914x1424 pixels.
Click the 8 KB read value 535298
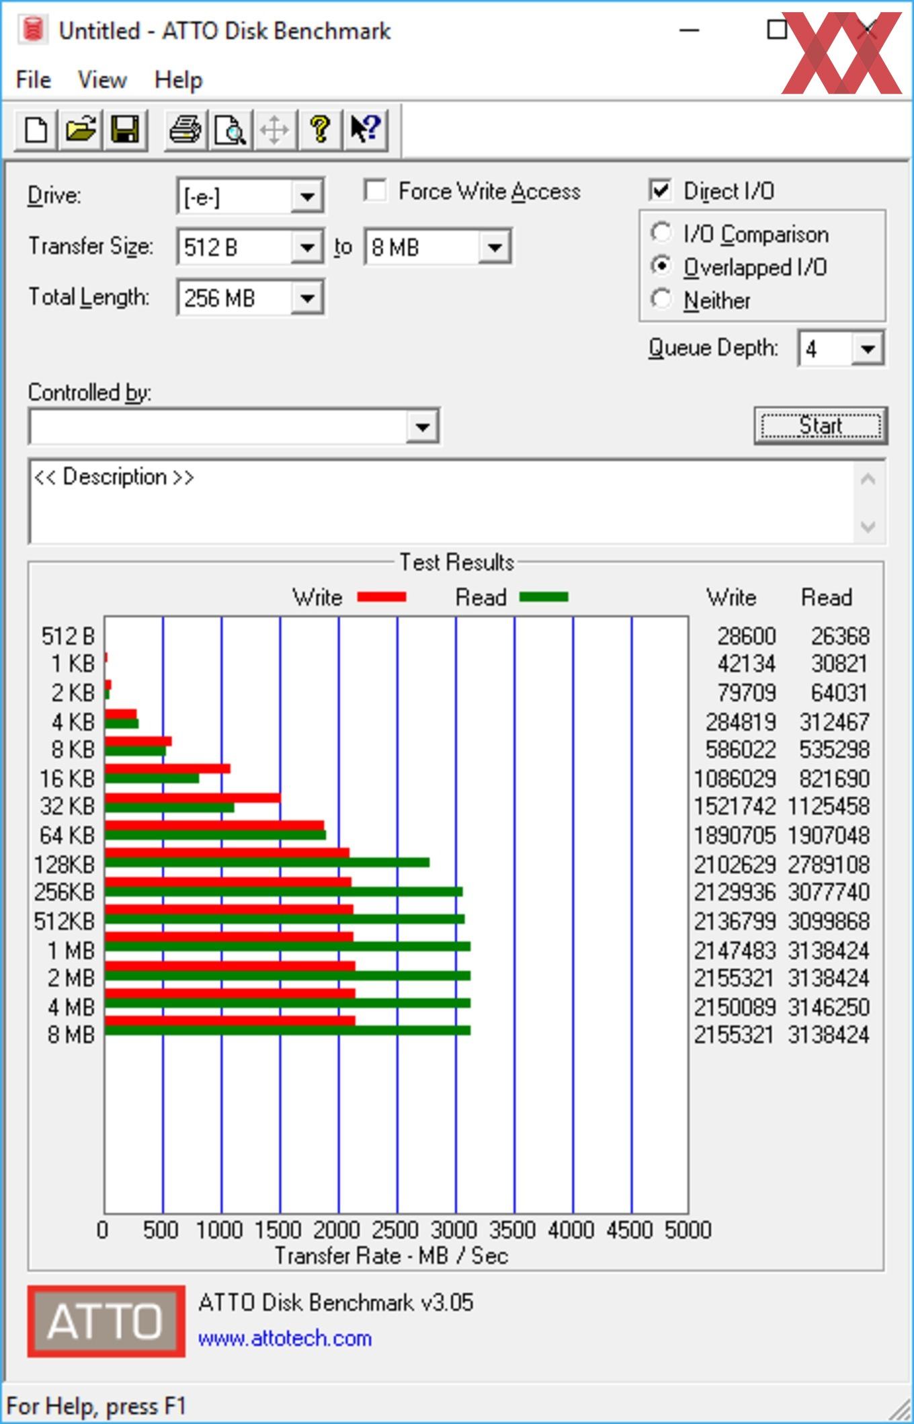pyautogui.click(x=835, y=748)
